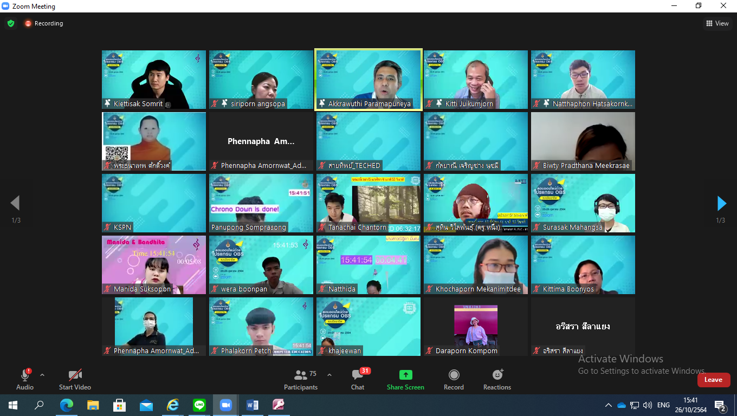The width and height of the screenshot is (737, 416).
Task: Open File Explorer from taskbar
Action: (x=93, y=405)
